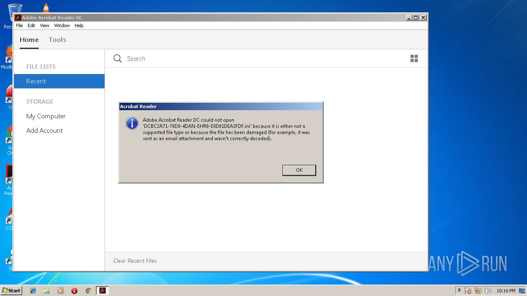This screenshot has height=296, width=527.
Task: Click the magnifying glass search icon
Action: click(x=117, y=58)
